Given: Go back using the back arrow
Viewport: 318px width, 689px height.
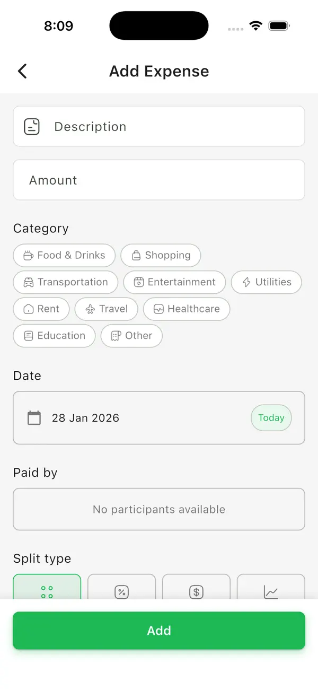Looking at the screenshot, I should pyautogui.click(x=22, y=71).
